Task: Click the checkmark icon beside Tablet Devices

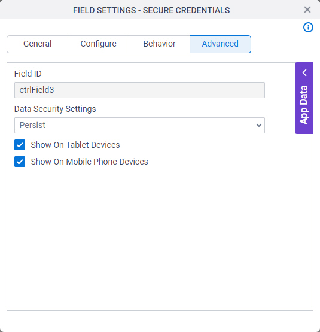Action: [x=20, y=145]
